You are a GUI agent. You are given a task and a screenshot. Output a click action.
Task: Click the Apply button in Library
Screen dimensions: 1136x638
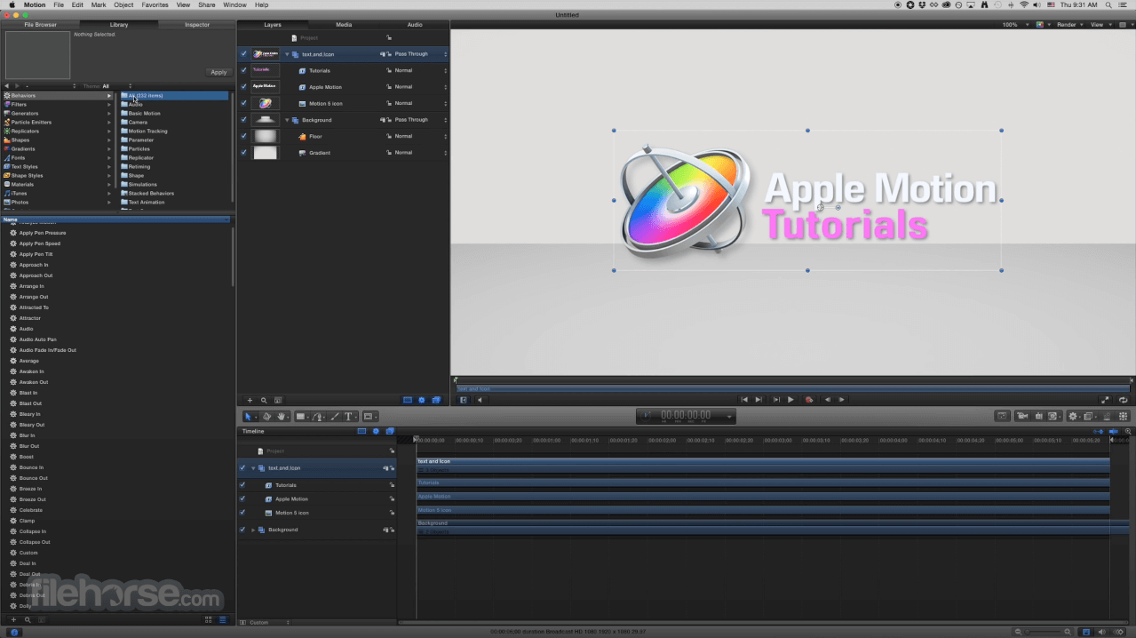pos(218,72)
